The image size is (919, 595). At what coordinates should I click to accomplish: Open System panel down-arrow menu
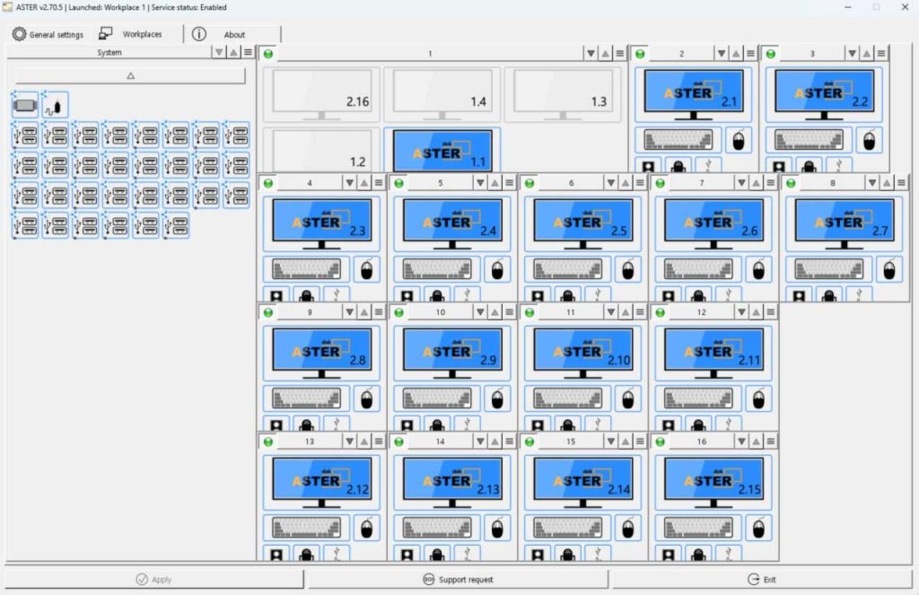tap(219, 52)
